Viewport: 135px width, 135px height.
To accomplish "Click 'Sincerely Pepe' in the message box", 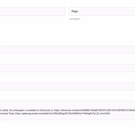I will [x=7, y=114].
